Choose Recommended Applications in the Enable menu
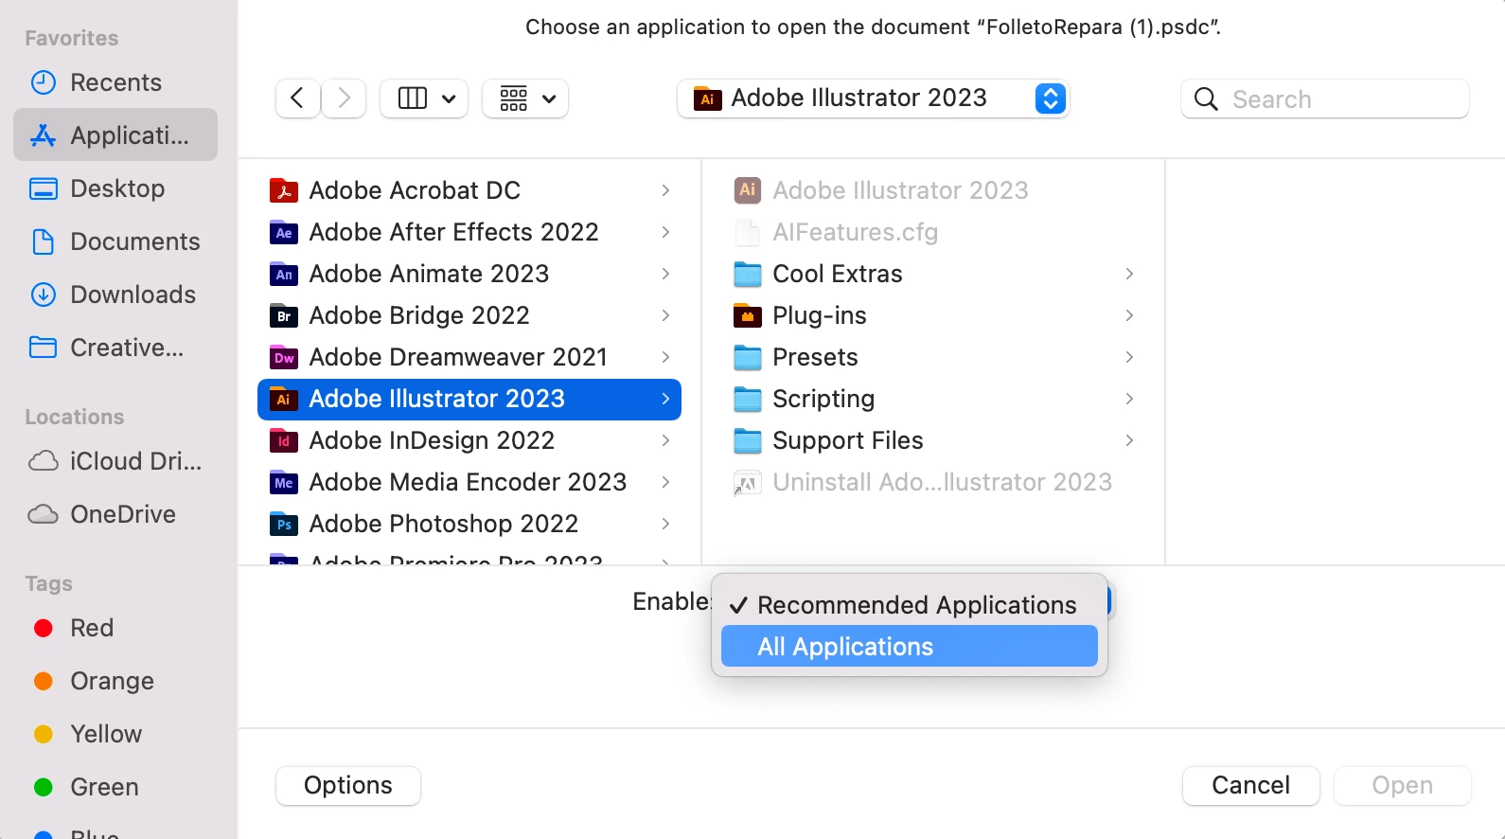The height and width of the screenshot is (839, 1505). pos(910,605)
